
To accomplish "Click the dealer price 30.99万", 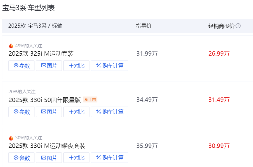I will pyautogui.click(x=219, y=146).
